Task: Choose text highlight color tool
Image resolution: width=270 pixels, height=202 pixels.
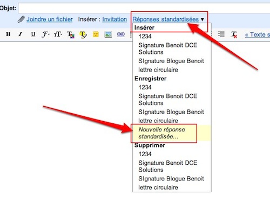Action: coord(83,34)
